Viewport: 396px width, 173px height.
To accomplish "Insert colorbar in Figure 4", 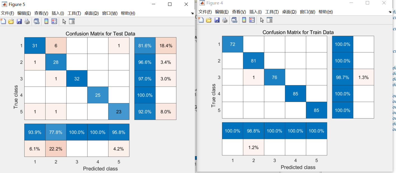I will coord(244,20).
